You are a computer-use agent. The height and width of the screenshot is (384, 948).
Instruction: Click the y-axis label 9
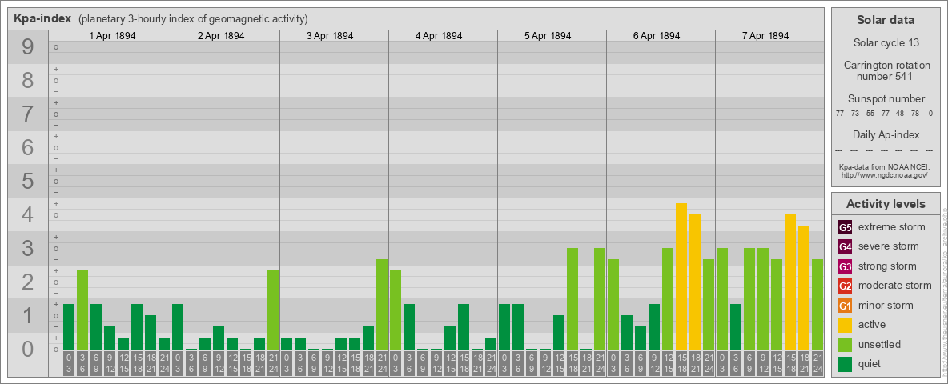click(27, 47)
